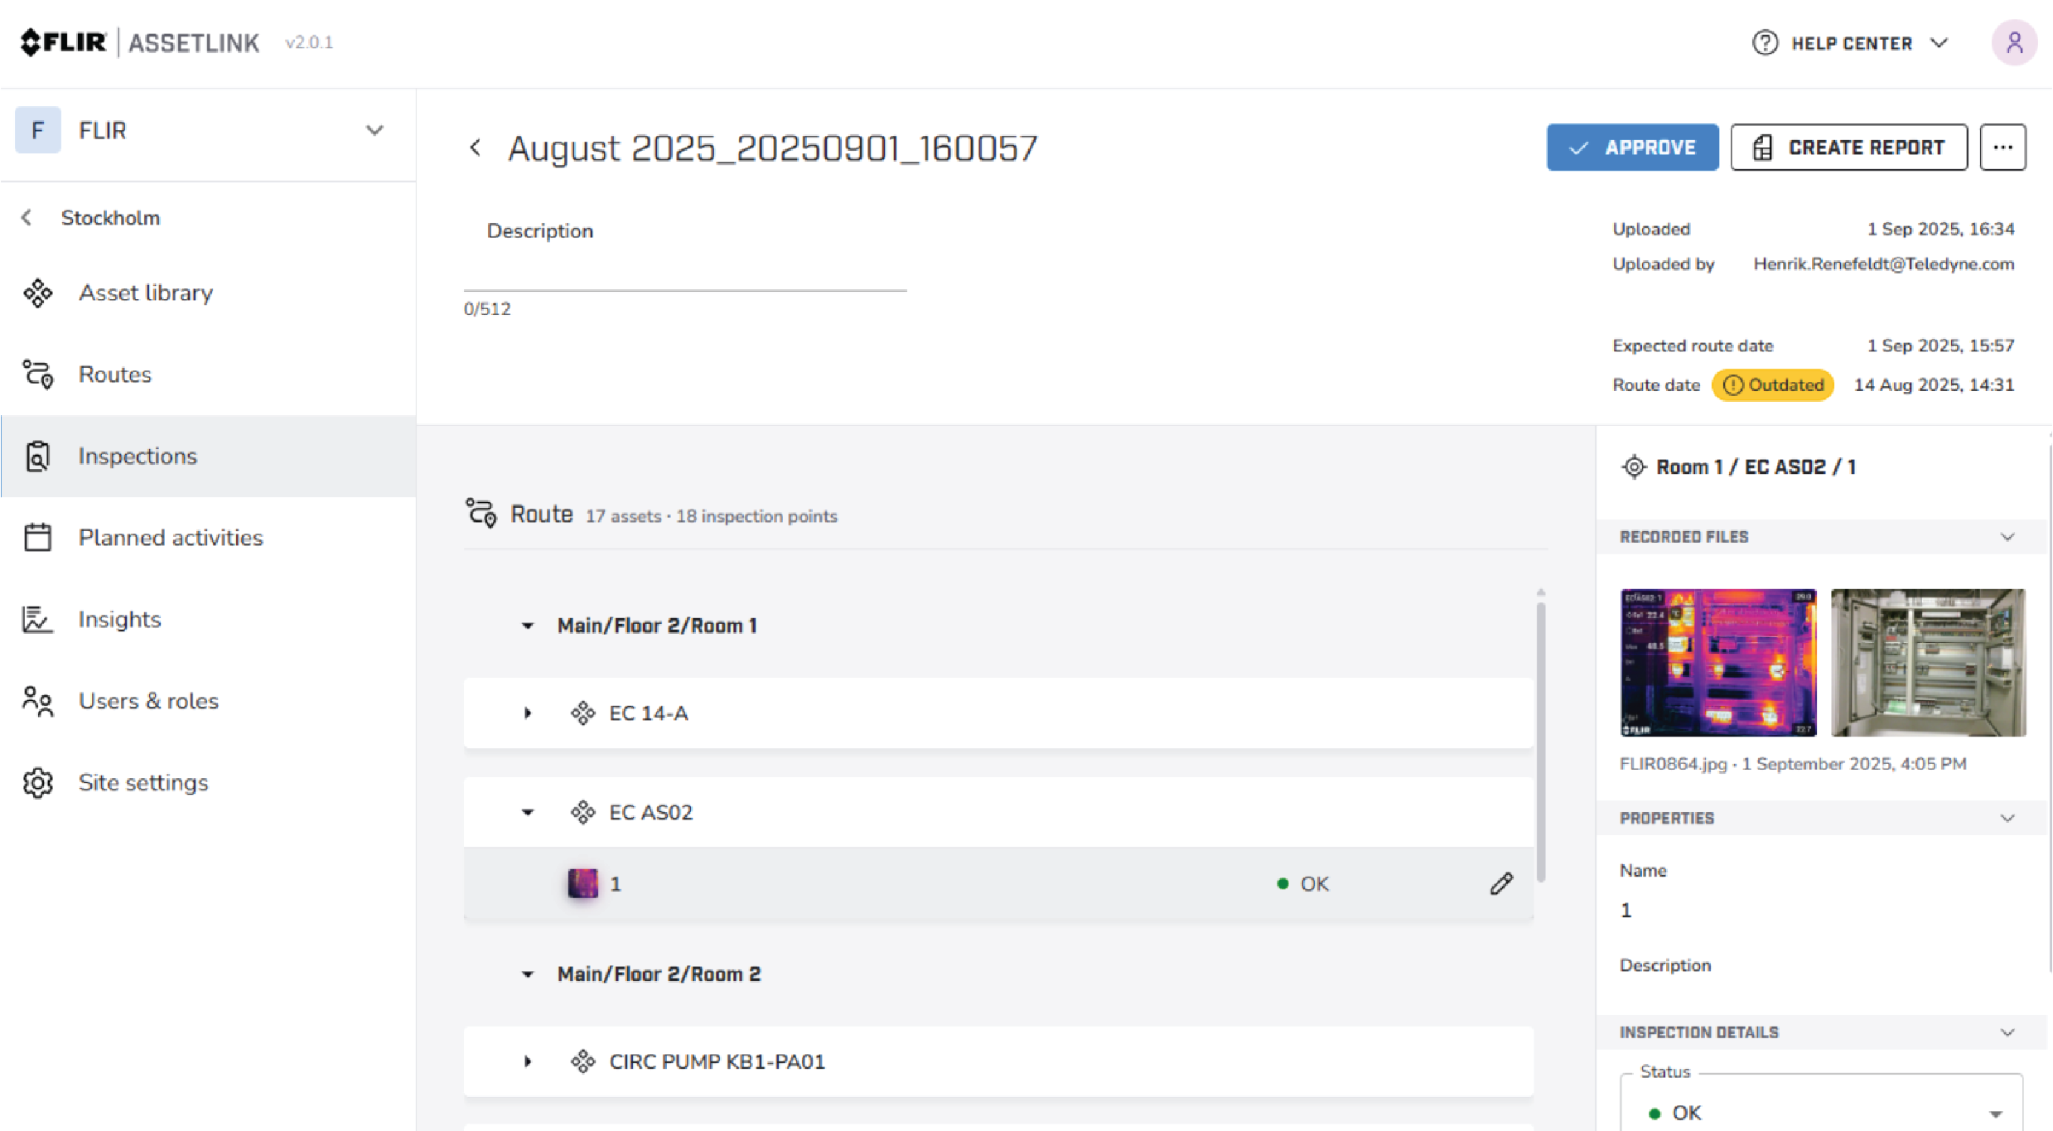The height and width of the screenshot is (1131, 2053).
Task: Collapse the Recorded Files section
Action: point(2007,537)
